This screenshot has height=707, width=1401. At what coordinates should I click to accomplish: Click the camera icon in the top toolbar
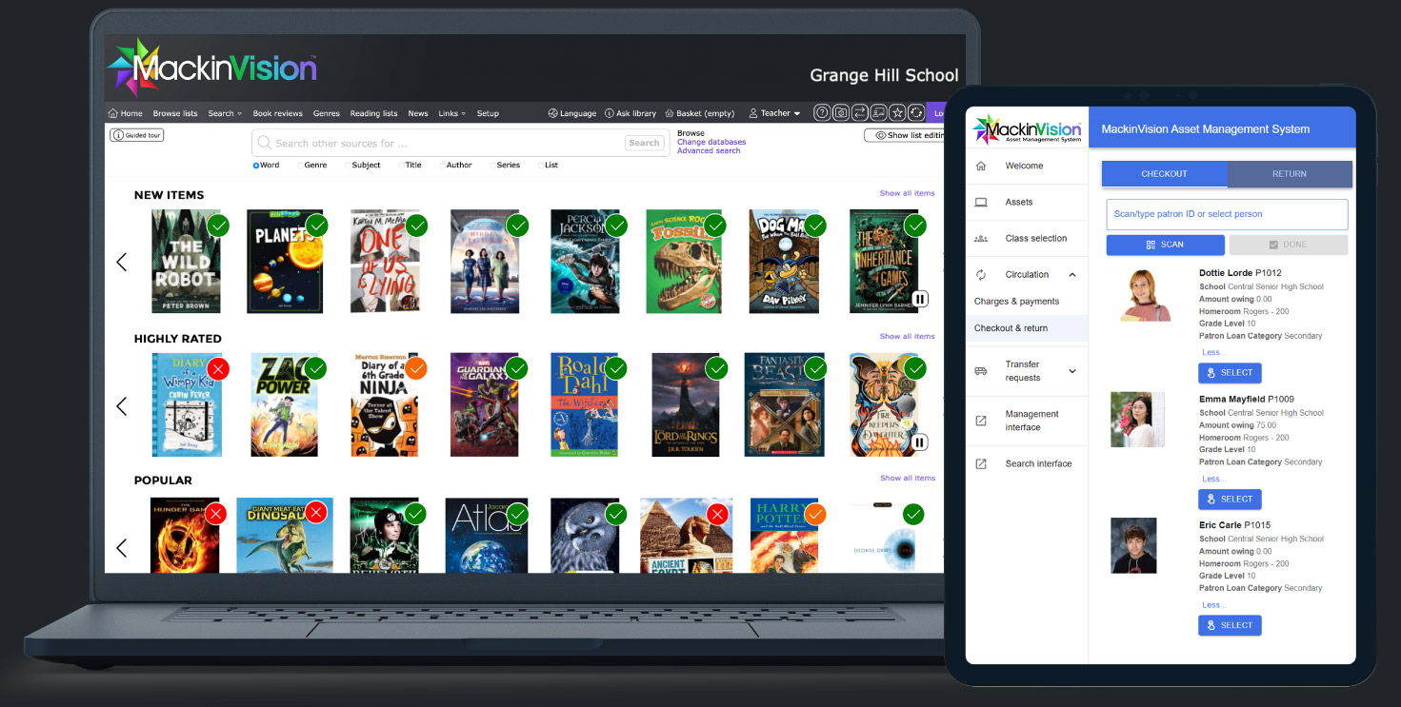pos(841,112)
